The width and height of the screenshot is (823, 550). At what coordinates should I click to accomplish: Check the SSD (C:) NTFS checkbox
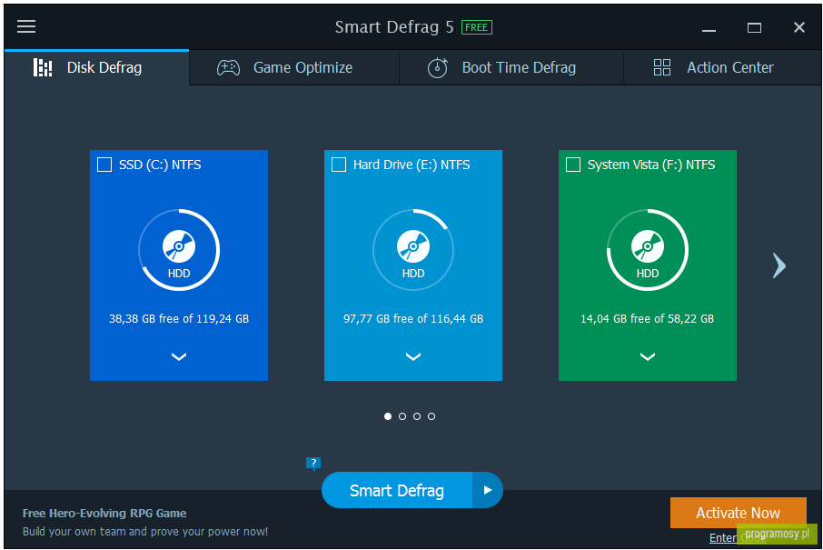pos(104,165)
